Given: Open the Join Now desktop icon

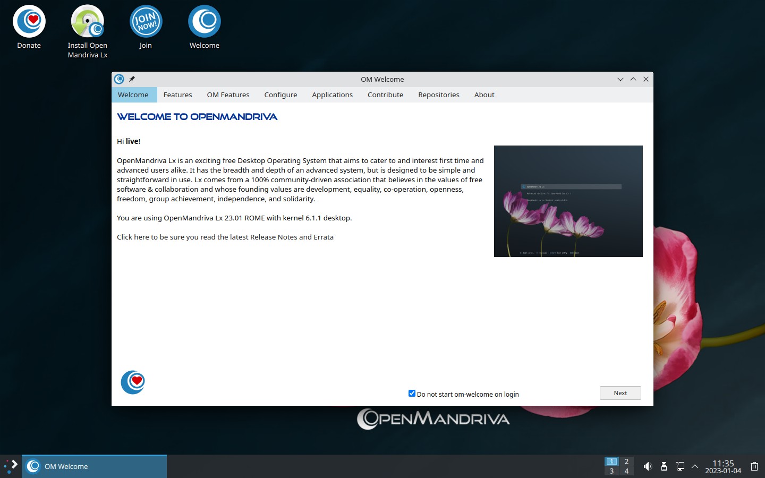Looking at the screenshot, I should (x=146, y=28).
